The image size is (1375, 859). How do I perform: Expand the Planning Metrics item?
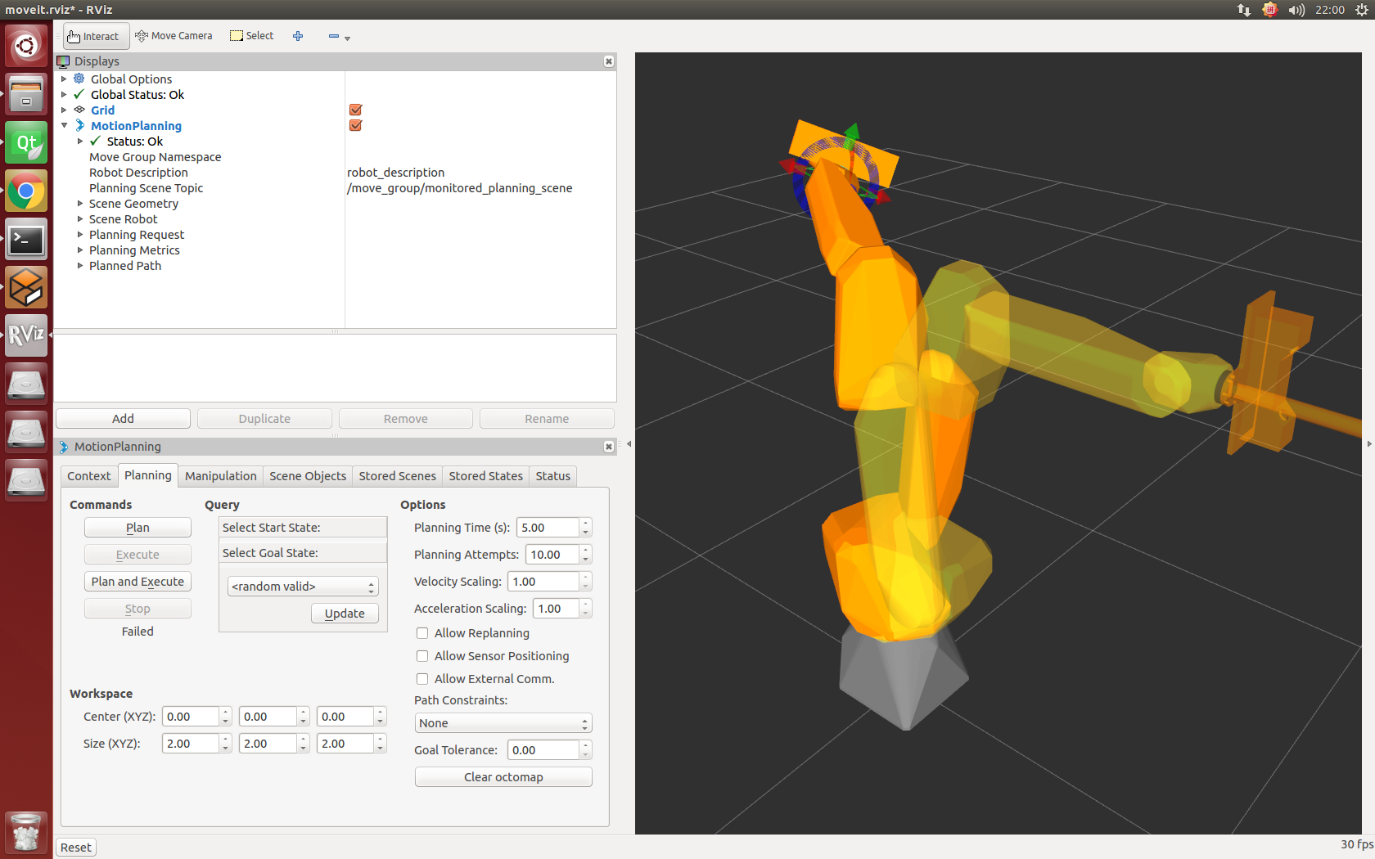[80, 250]
